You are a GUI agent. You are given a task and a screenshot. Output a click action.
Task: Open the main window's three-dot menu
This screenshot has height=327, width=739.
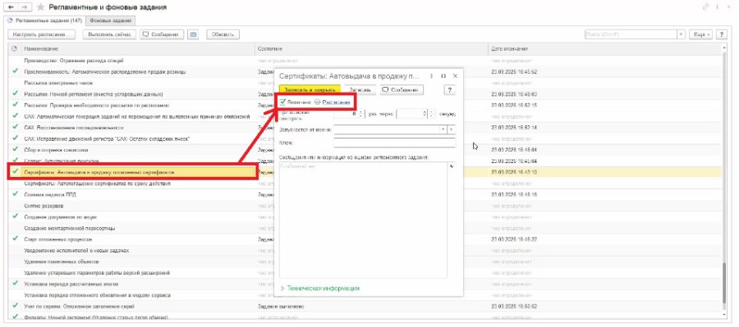(718, 7)
